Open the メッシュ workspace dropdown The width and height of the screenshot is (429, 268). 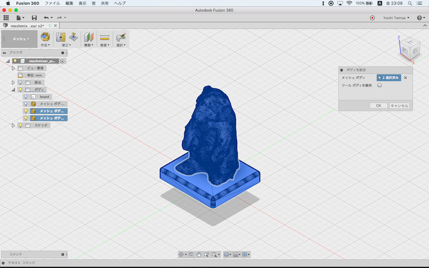coord(20,39)
